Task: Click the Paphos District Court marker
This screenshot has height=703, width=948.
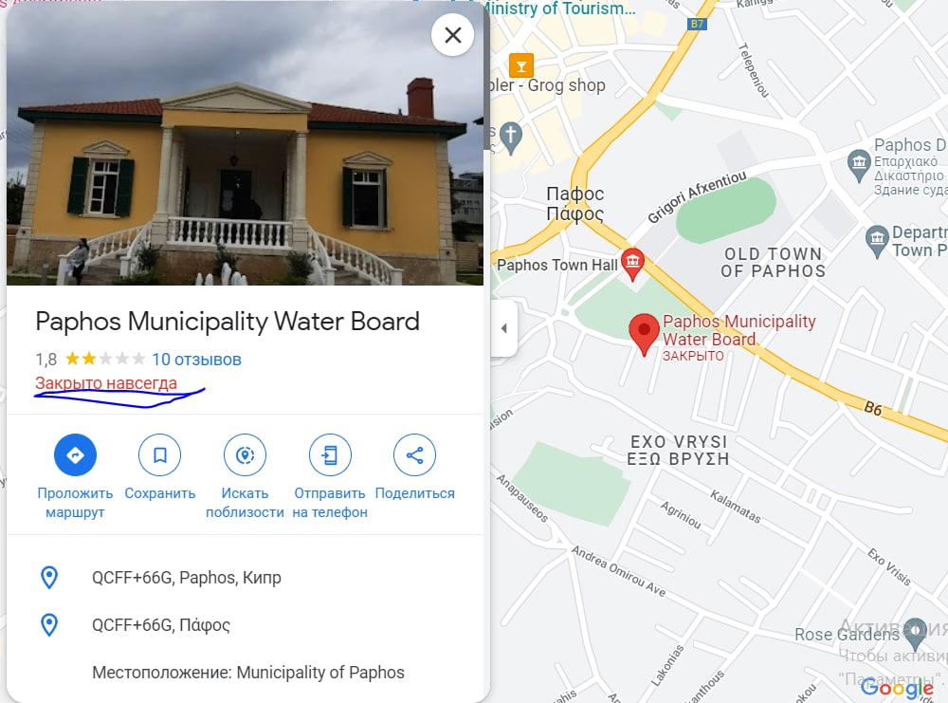Action: tap(859, 164)
